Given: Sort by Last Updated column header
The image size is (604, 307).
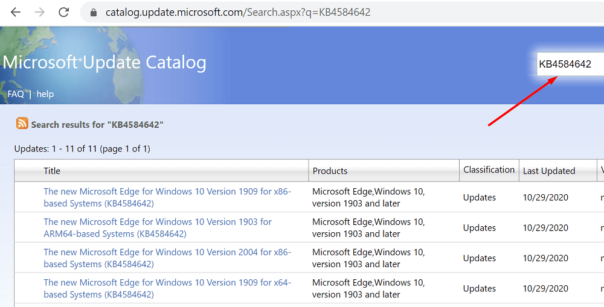Looking at the screenshot, I should click(x=549, y=171).
